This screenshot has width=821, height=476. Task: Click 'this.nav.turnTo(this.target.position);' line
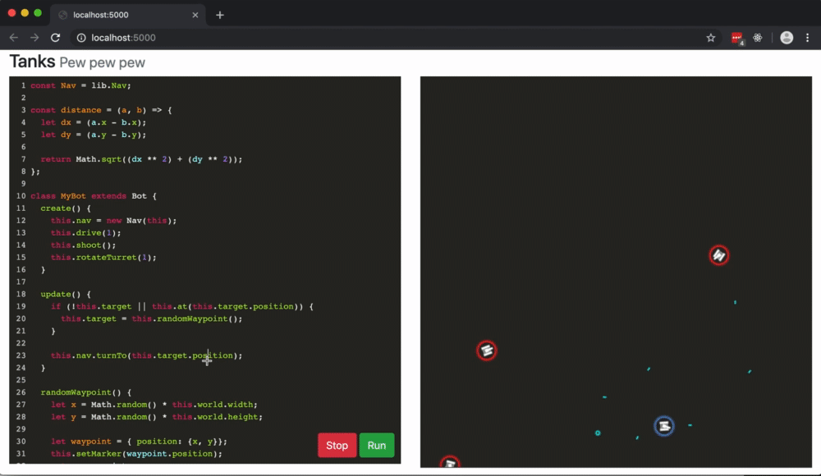[147, 355]
